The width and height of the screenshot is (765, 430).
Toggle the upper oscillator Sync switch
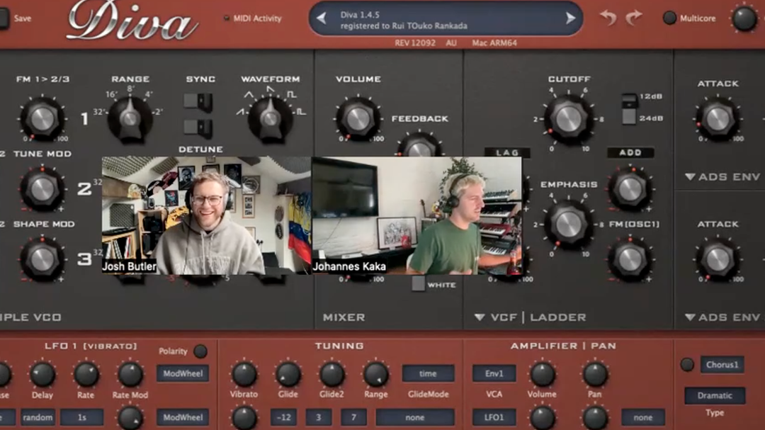coord(198,101)
